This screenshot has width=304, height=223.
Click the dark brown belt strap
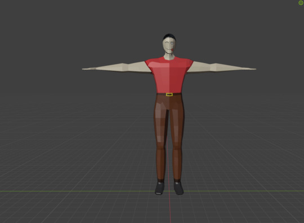coord(169,94)
